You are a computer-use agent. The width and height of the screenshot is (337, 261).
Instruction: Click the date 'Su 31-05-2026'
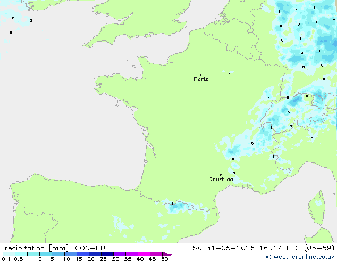pos(224,248)
